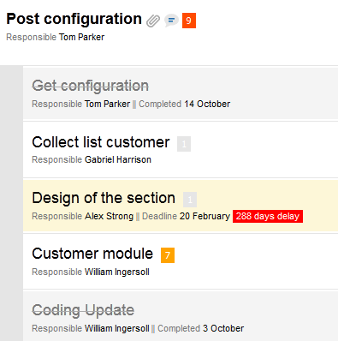Open the Collect list customer task
This screenshot has width=338, height=341.
pyautogui.click(x=101, y=142)
